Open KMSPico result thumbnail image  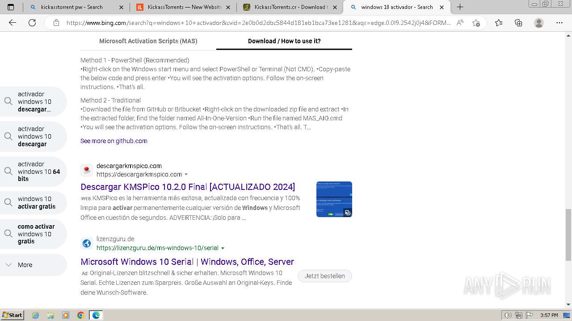[x=334, y=199]
